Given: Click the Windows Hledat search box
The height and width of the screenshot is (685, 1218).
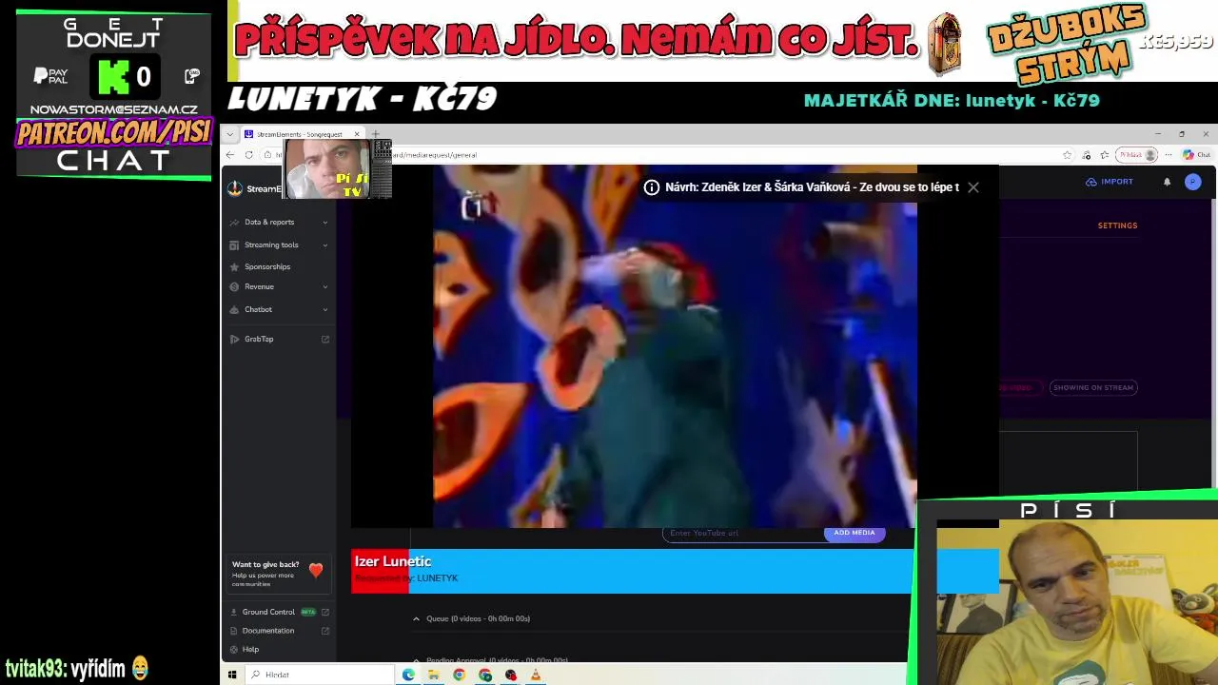Looking at the screenshot, I should 320,675.
